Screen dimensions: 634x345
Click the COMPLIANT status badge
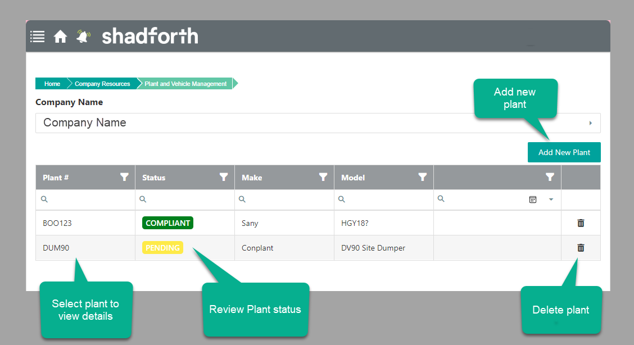(x=167, y=223)
